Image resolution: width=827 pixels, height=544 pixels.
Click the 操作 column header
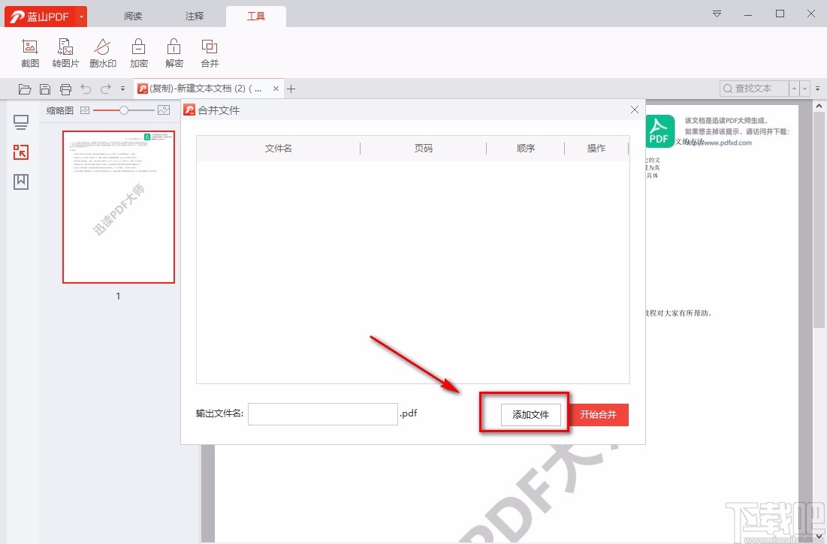pos(596,148)
